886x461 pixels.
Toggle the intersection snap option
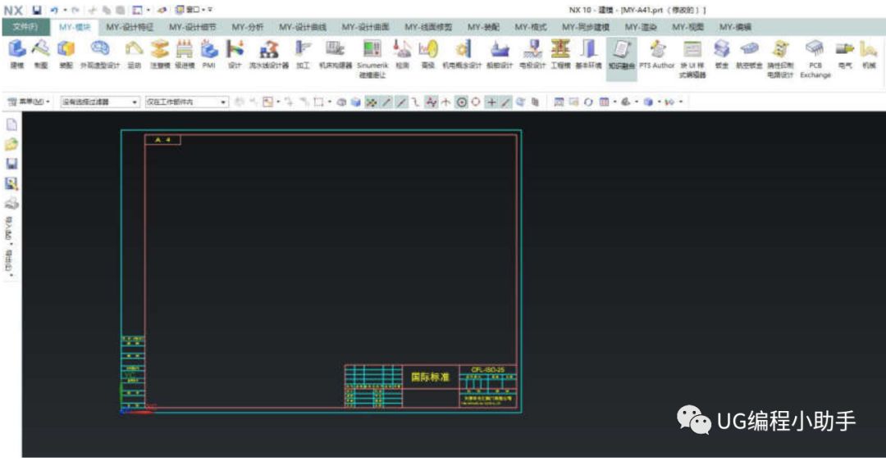445,102
